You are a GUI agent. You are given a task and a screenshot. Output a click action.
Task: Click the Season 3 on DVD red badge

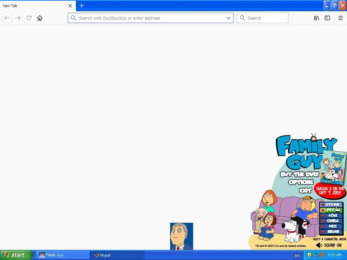pyautogui.click(x=330, y=191)
